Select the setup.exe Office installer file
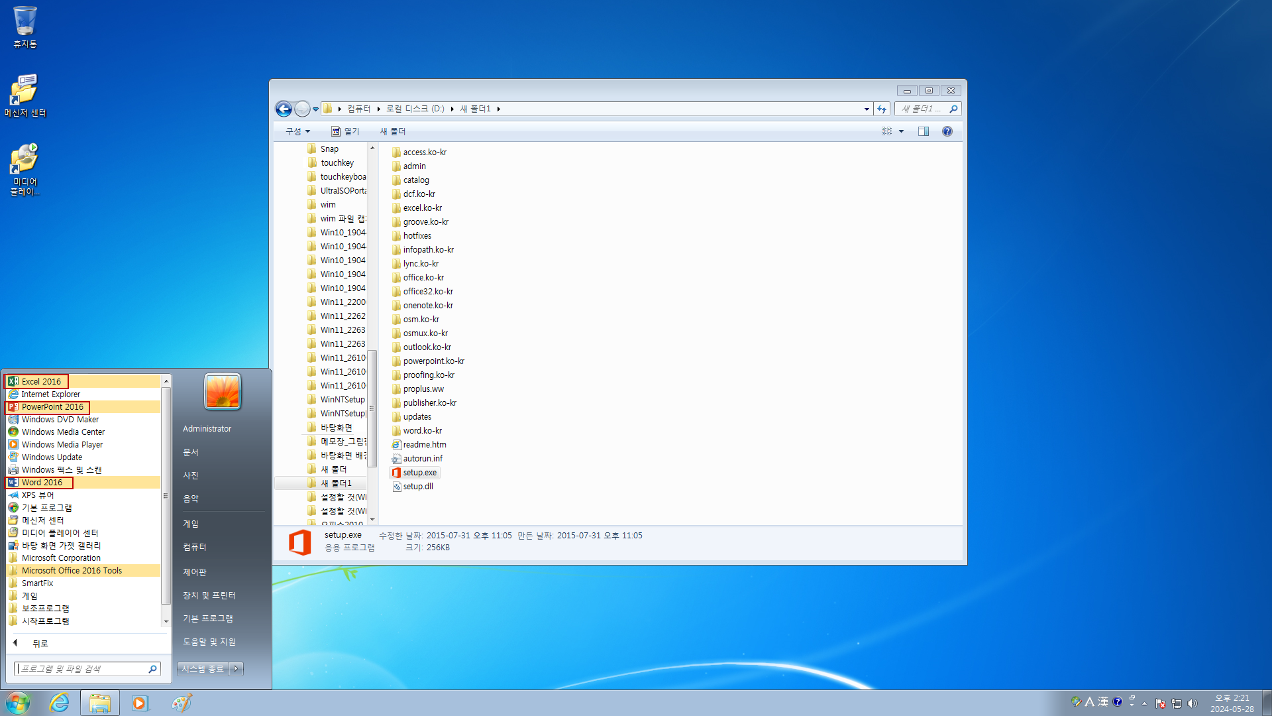This screenshot has height=716, width=1272. 419,473
